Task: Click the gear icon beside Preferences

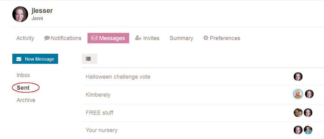Action: tap(206, 38)
